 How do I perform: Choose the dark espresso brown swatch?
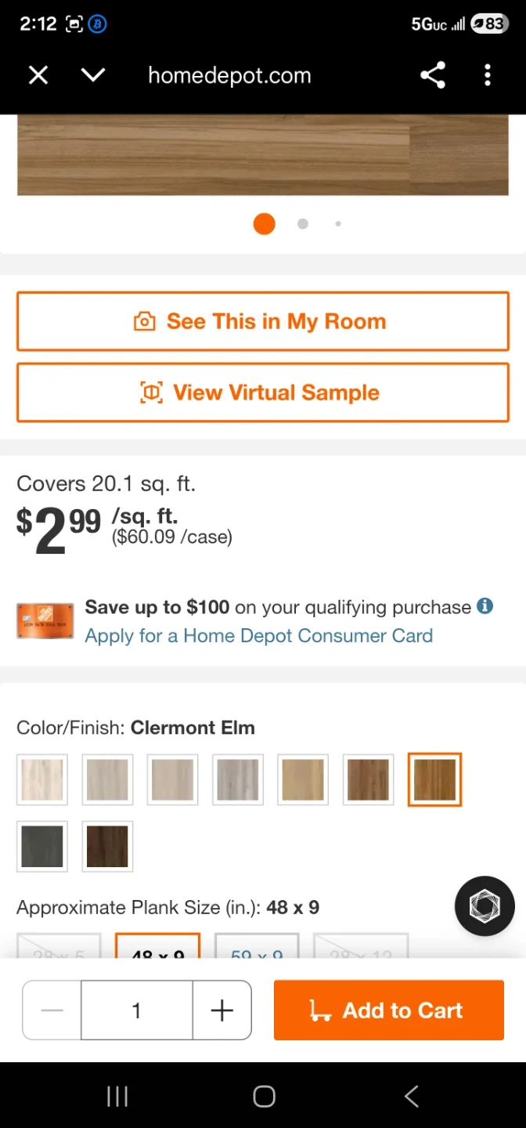[x=107, y=846]
